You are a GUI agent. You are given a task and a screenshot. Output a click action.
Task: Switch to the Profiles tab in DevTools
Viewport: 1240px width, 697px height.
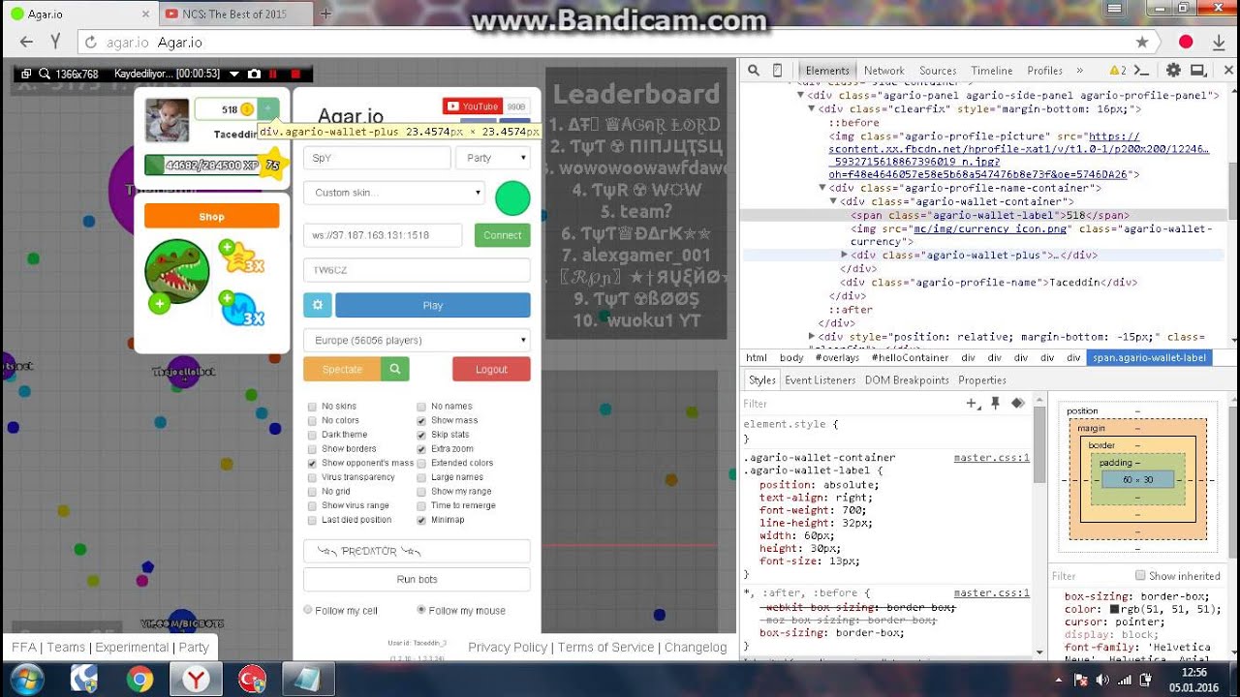click(1044, 71)
